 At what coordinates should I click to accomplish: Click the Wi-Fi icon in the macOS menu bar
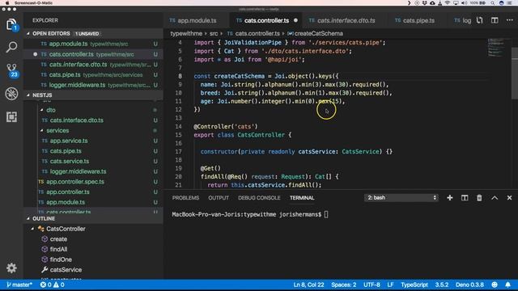(448, 2)
